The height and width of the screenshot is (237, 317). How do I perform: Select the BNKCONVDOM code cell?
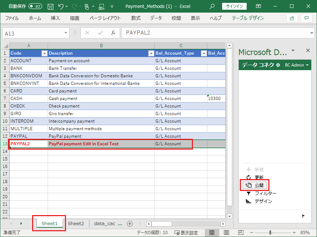click(28, 76)
